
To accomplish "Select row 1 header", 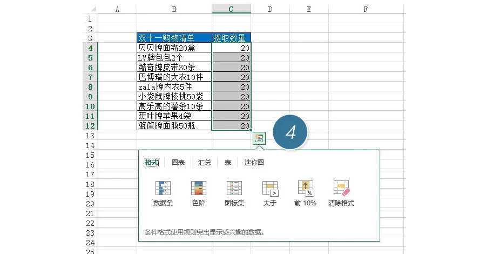I will pos(90,18).
